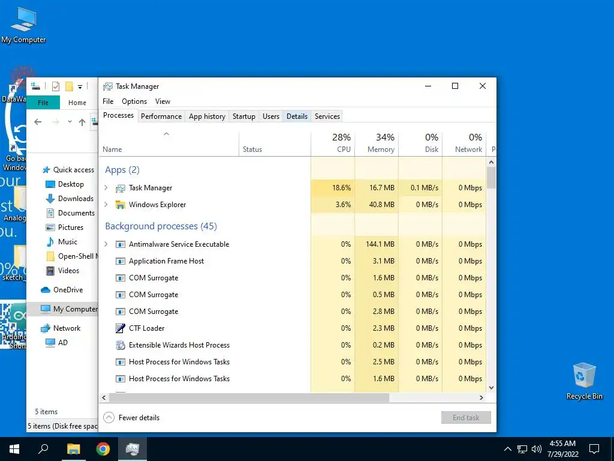Select My Computer in the Explorer sidebar
The width and height of the screenshot is (614, 461).
(x=69, y=309)
